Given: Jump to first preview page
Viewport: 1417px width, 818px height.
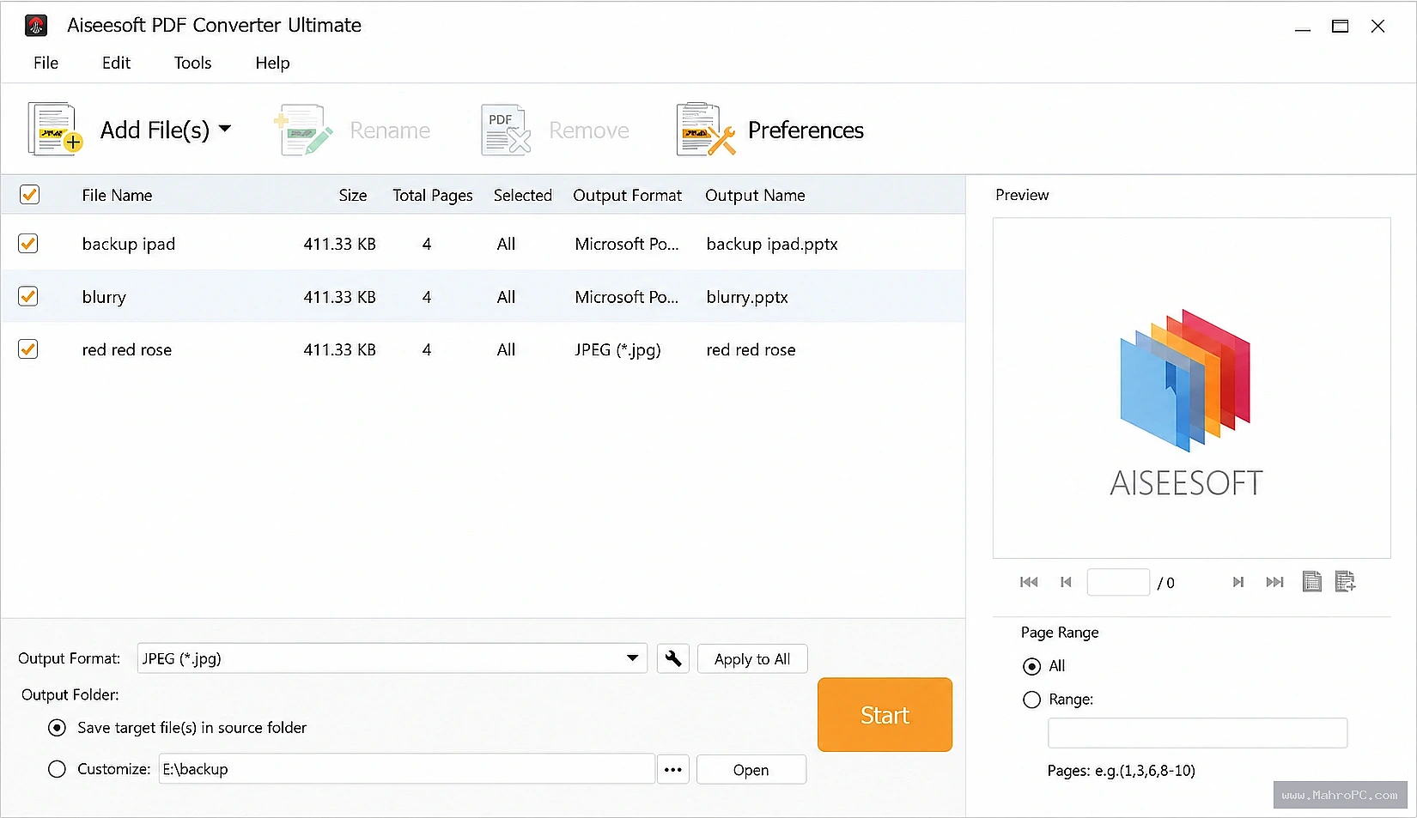Looking at the screenshot, I should coord(1029,582).
